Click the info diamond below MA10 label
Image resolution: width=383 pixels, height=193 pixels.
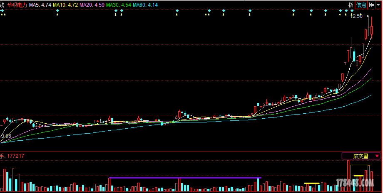(x=57, y=11)
